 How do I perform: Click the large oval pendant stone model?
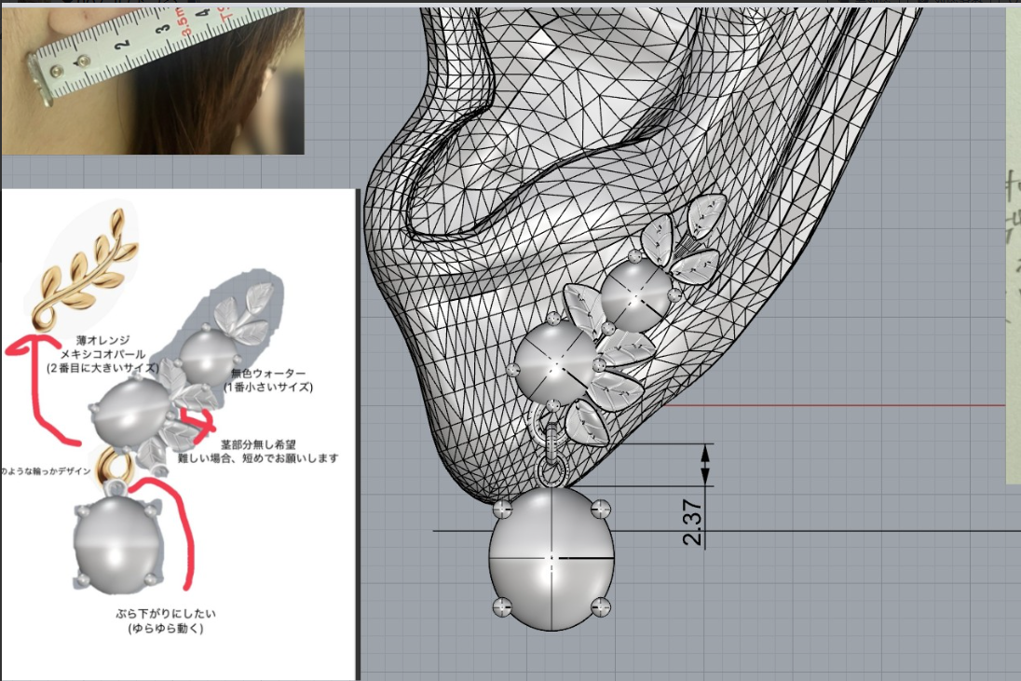click(551, 559)
